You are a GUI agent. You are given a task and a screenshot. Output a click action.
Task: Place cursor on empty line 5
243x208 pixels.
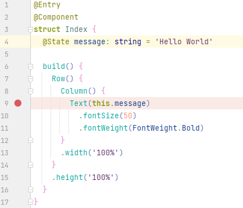[x=137, y=54]
